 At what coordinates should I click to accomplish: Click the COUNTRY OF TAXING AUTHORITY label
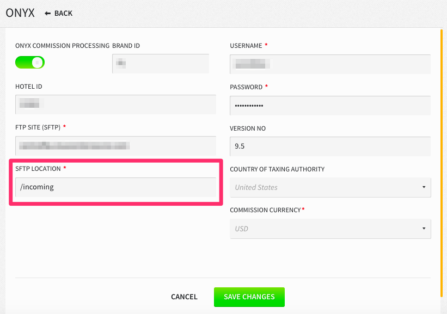point(277,169)
